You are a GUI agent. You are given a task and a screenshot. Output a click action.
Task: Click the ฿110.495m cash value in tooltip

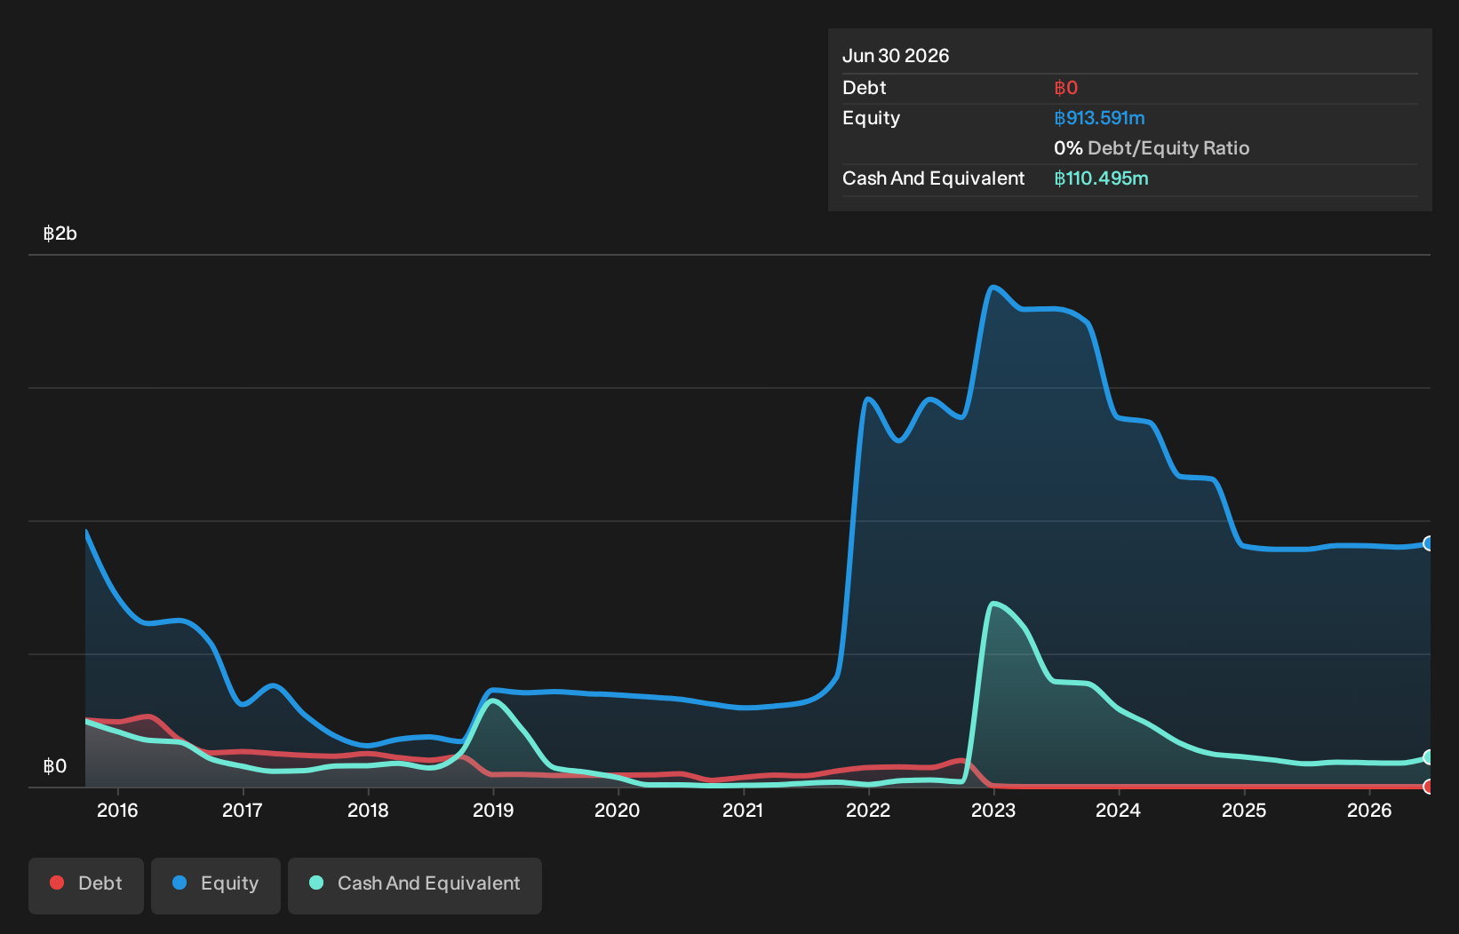point(1101,178)
